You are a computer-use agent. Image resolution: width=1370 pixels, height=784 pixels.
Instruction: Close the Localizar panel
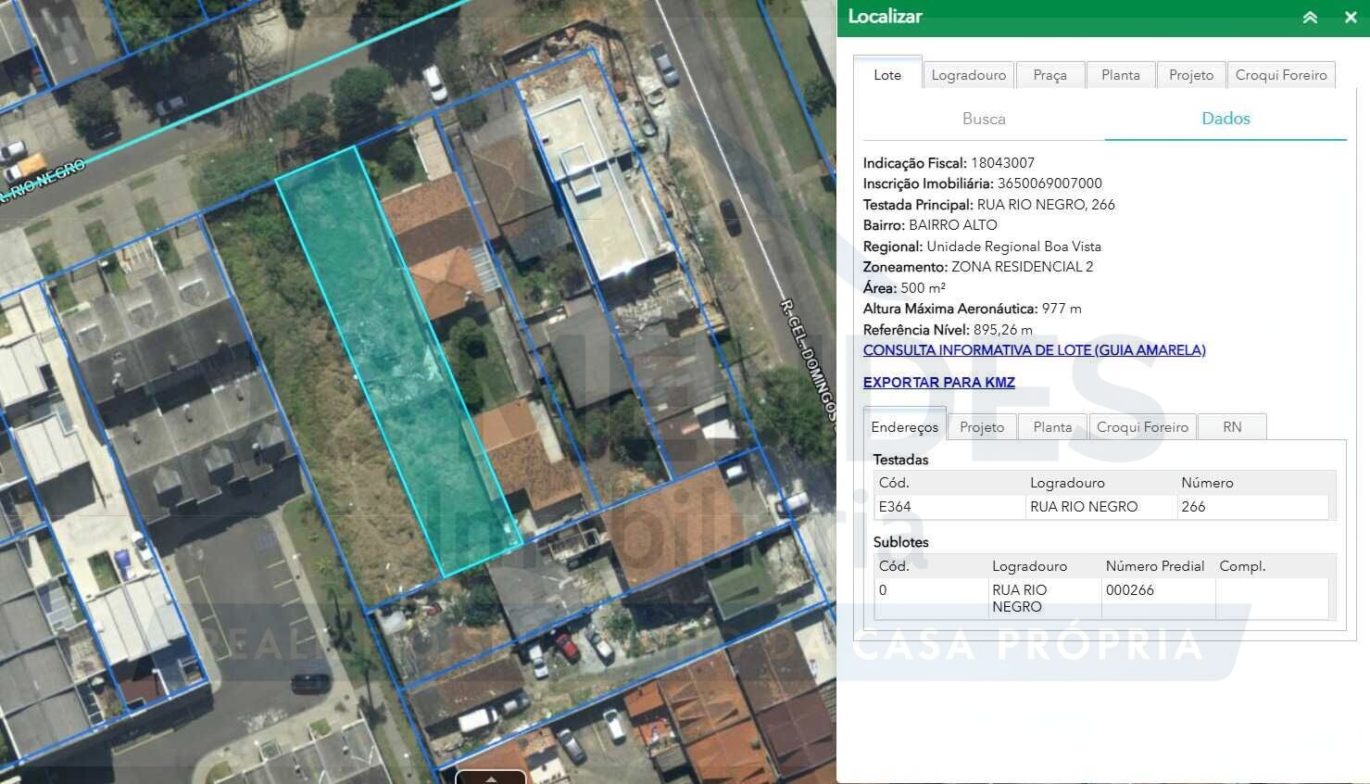(x=1350, y=18)
